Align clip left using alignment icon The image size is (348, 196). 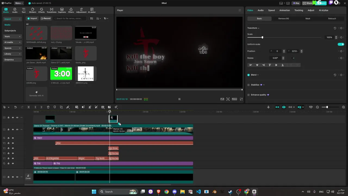(x=251, y=65)
